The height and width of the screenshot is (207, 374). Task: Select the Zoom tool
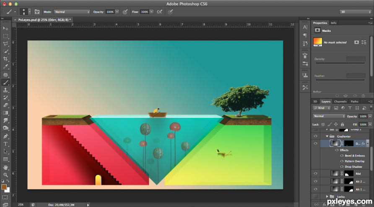(x=5, y=175)
